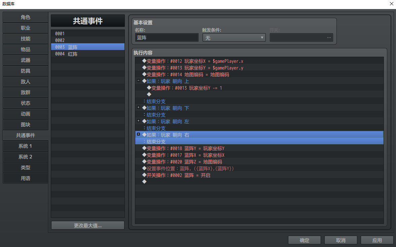Viewport: 396px width, 247px height.
Task: Apply changes with 应用 button
Action: tap(377, 240)
